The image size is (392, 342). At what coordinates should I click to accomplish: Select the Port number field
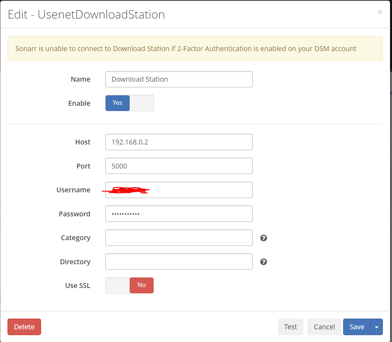click(x=179, y=166)
